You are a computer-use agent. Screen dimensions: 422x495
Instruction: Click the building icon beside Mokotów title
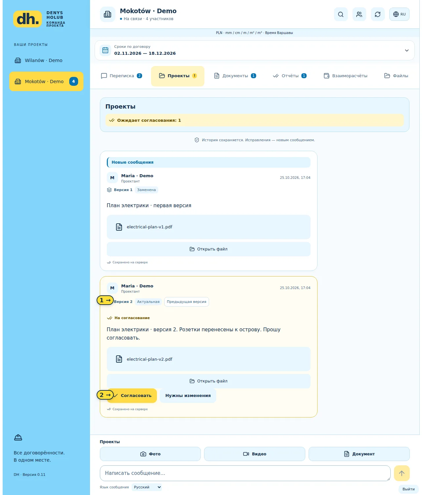pos(107,14)
